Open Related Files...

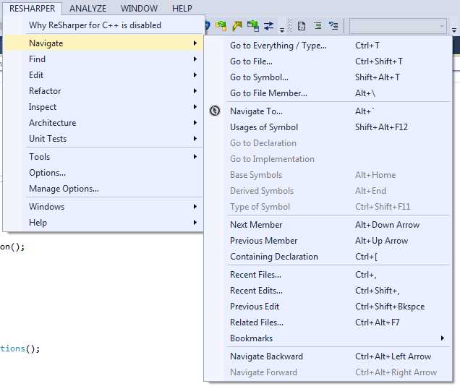(x=328, y=322)
